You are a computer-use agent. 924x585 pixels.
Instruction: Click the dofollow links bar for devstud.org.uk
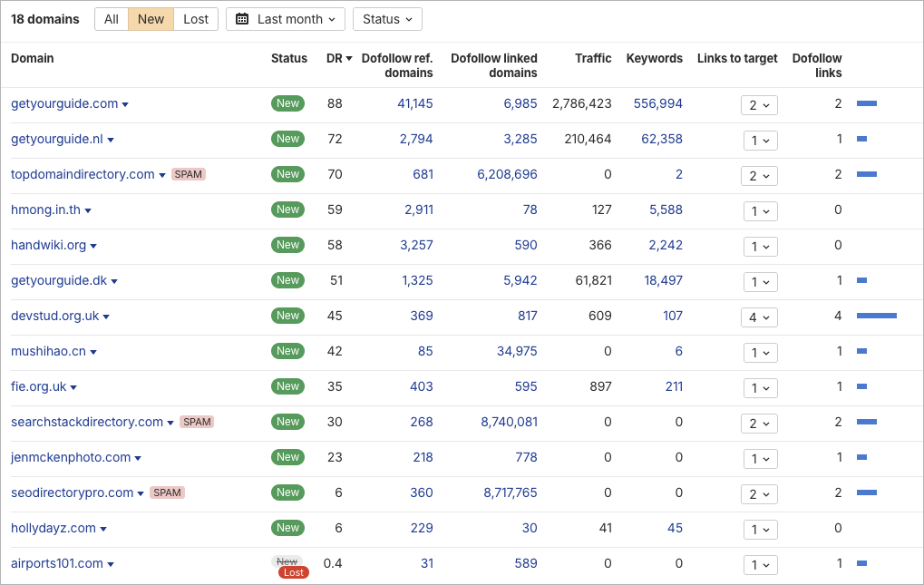[x=875, y=316]
